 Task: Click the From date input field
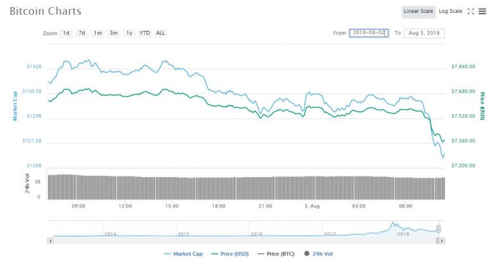(368, 33)
